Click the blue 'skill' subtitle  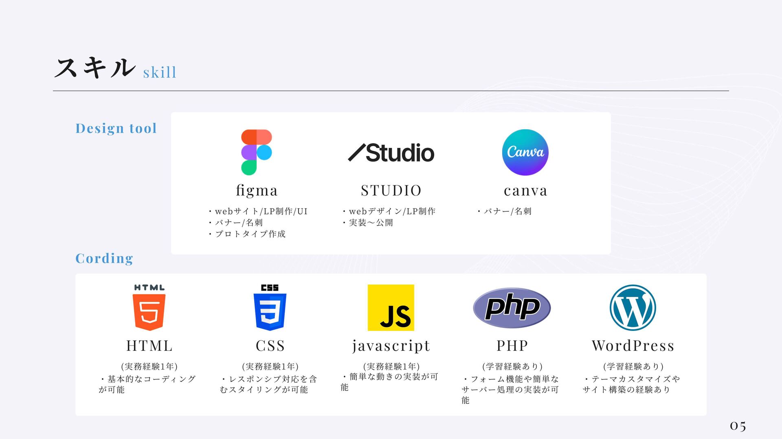tap(160, 72)
